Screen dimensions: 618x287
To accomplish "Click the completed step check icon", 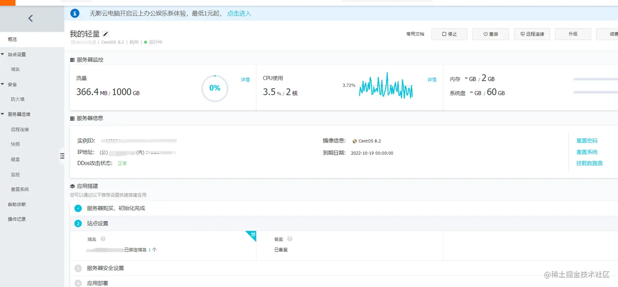I will 78,208.
